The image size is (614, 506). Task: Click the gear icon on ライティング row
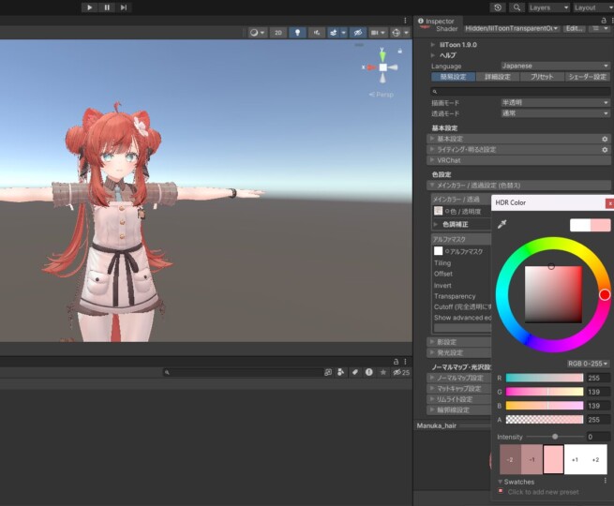(605, 150)
